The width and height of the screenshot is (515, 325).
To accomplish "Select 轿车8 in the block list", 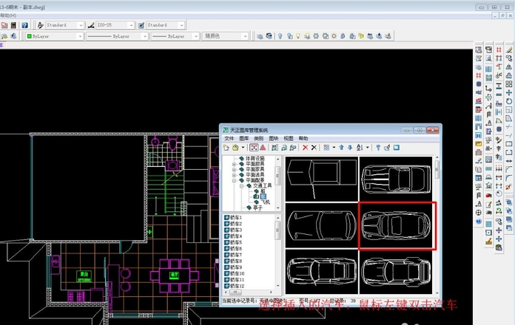I will [236, 261].
